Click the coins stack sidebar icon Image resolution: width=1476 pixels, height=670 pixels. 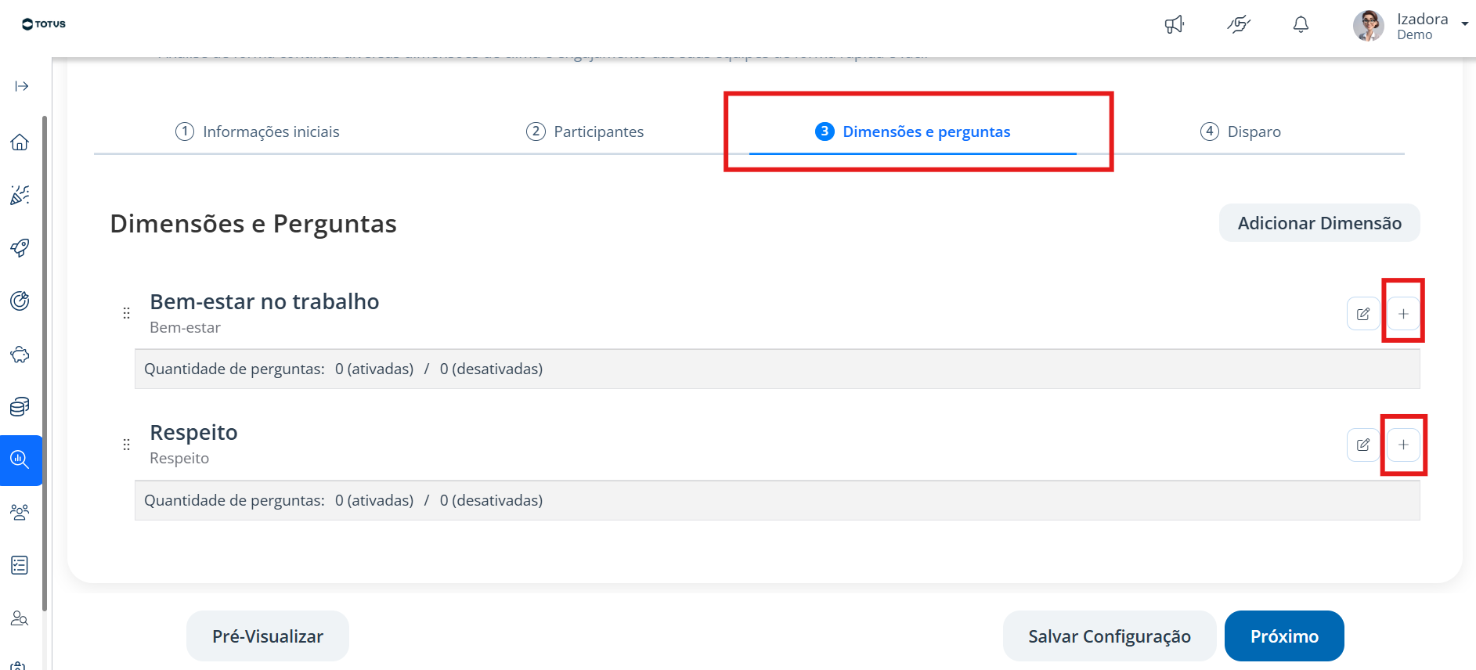pos(20,406)
